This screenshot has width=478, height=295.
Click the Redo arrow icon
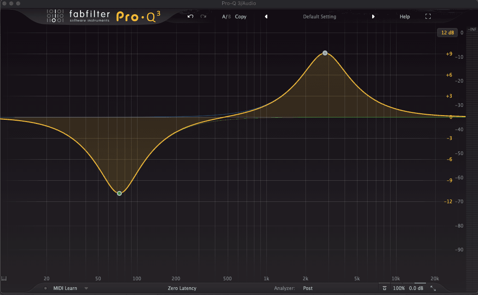(203, 17)
